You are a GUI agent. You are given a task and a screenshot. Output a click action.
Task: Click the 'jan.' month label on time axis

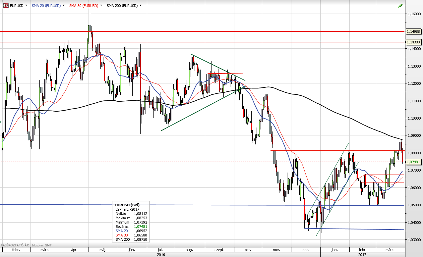coord(334,250)
